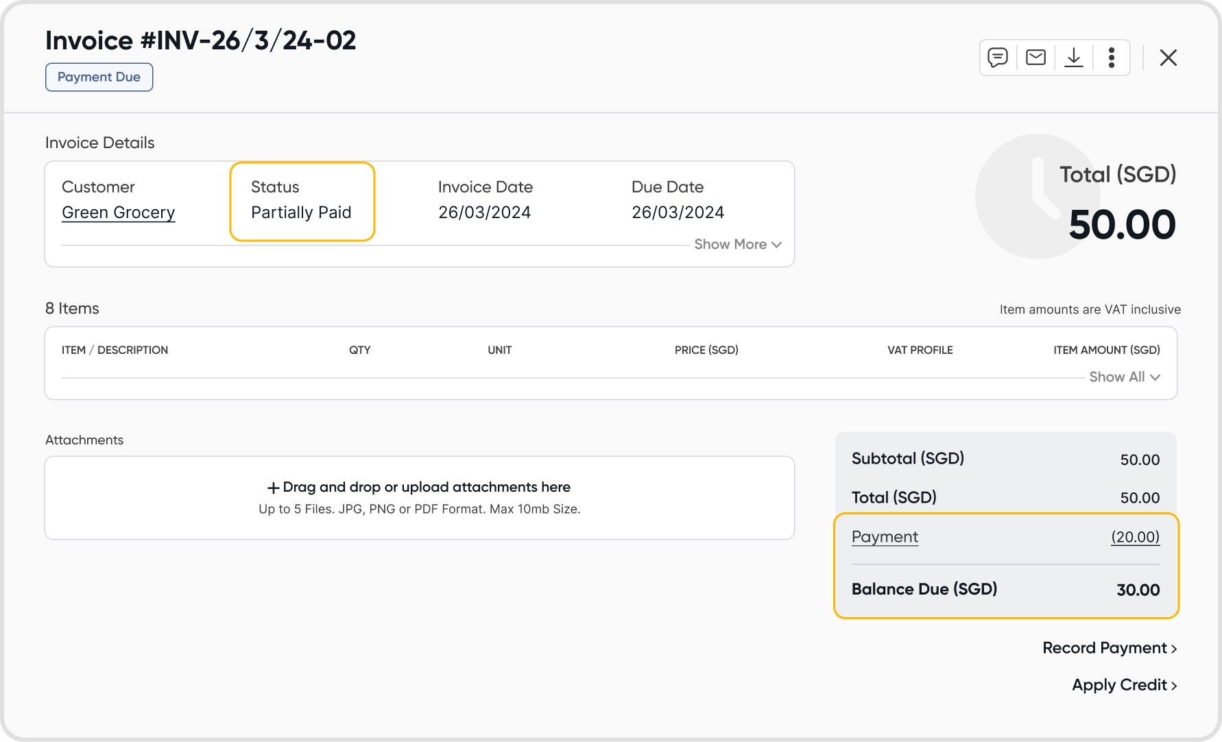Image resolution: width=1222 pixels, height=742 pixels.
Task: Open the comments icon in the header
Action: (998, 58)
